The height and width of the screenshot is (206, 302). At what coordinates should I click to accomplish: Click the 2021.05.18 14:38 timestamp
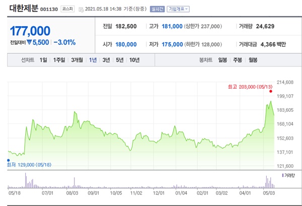point(103,9)
